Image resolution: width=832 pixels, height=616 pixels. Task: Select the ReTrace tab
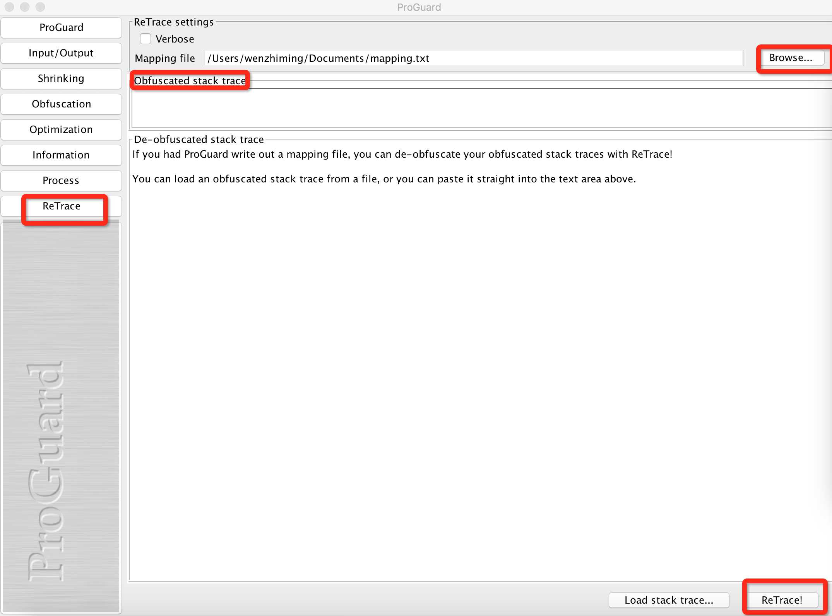61,206
